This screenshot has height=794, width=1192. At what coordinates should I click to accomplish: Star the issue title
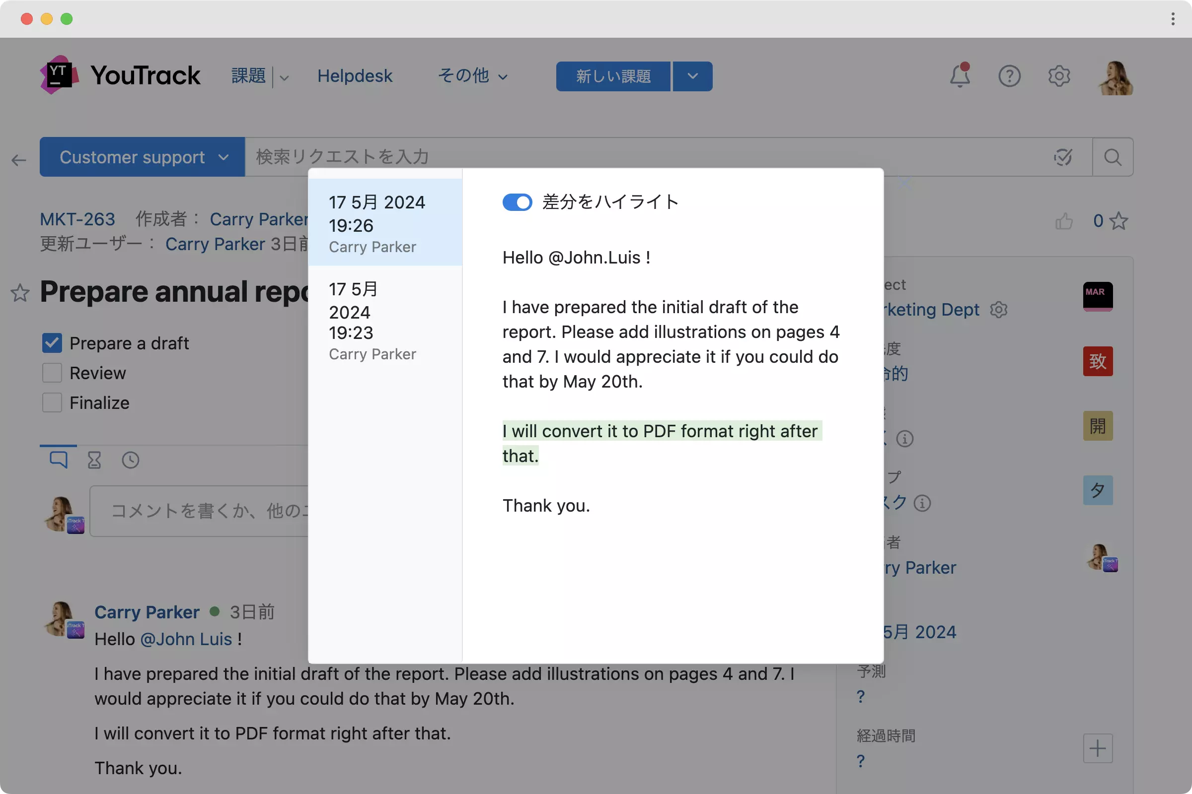[x=20, y=293]
